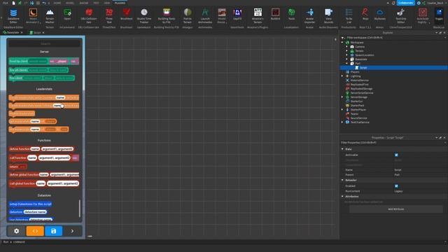
Task: Collapse the Part node in Explorer
Action: click(x=347, y=64)
